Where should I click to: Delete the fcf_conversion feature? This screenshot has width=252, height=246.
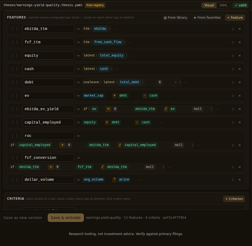pos(240,167)
